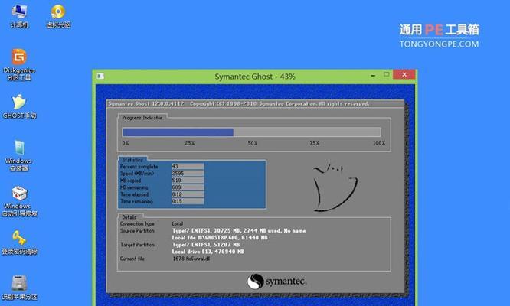Click the Time elapsed value 0:12
This screenshot has height=306, width=510.
click(x=188, y=194)
